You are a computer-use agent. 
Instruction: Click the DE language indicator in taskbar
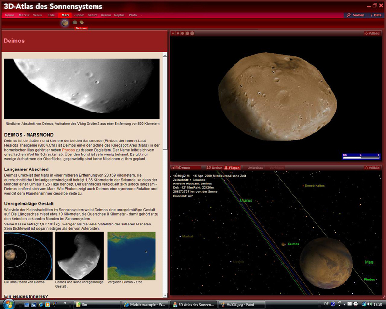click(x=326, y=304)
